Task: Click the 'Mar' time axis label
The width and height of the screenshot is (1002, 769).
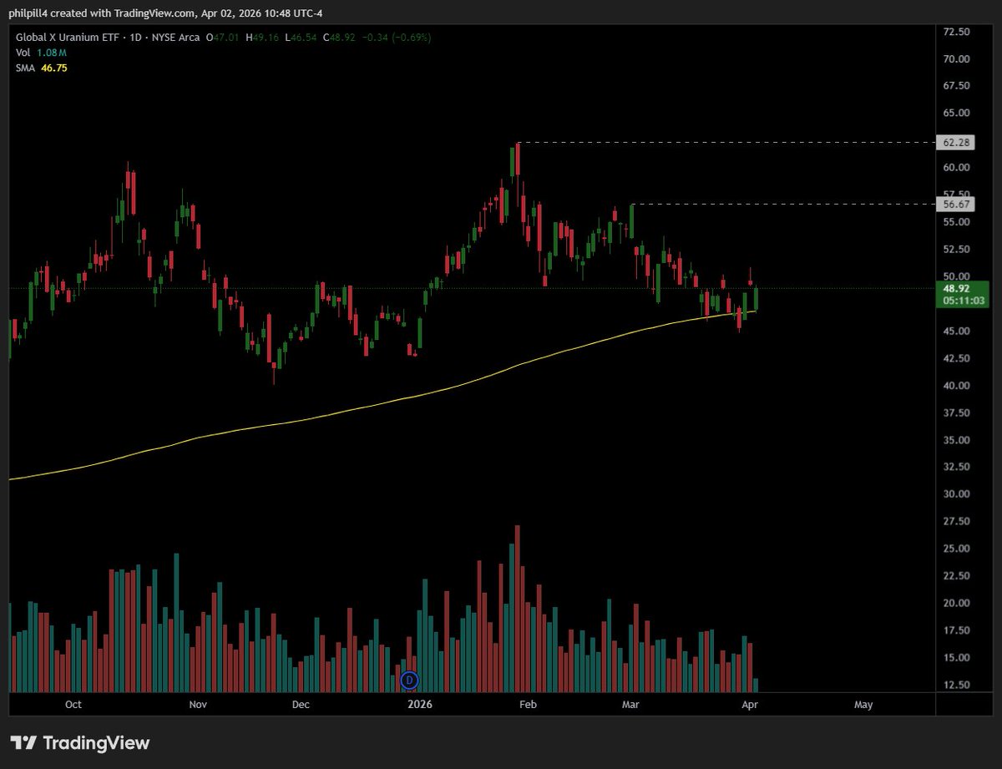Action: (630, 705)
